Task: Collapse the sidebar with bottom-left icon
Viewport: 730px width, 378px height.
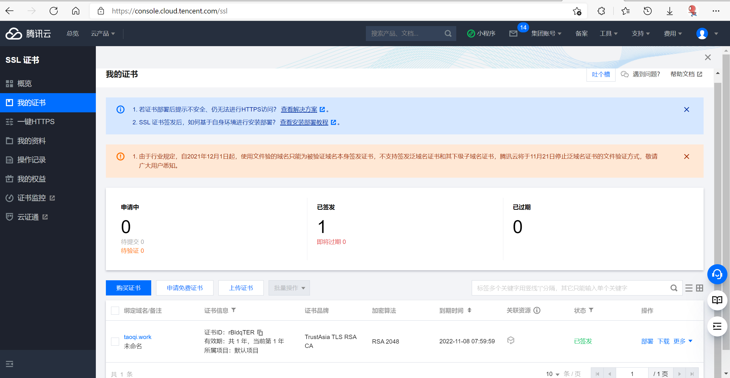Action: (9, 364)
